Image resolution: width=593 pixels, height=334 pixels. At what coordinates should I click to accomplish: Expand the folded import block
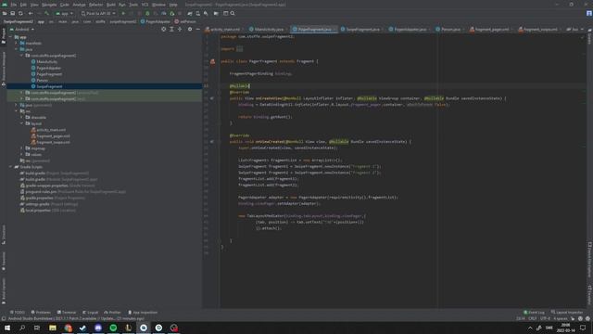(239, 49)
